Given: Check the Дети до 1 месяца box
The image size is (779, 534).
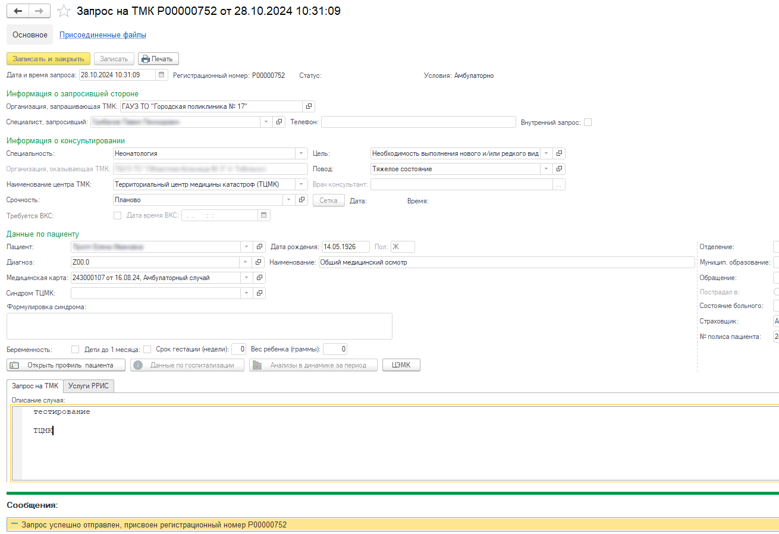Looking at the screenshot, I should [x=147, y=349].
